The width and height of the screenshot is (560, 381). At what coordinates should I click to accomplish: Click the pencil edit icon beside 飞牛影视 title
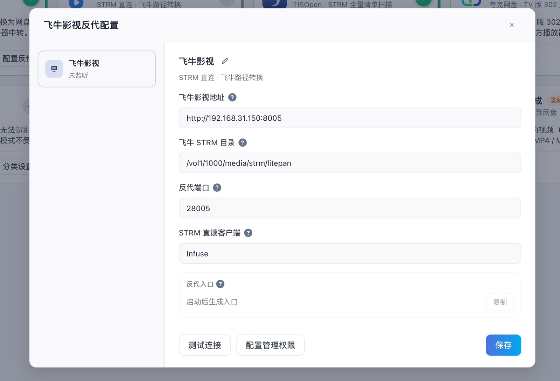click(225, 61)
